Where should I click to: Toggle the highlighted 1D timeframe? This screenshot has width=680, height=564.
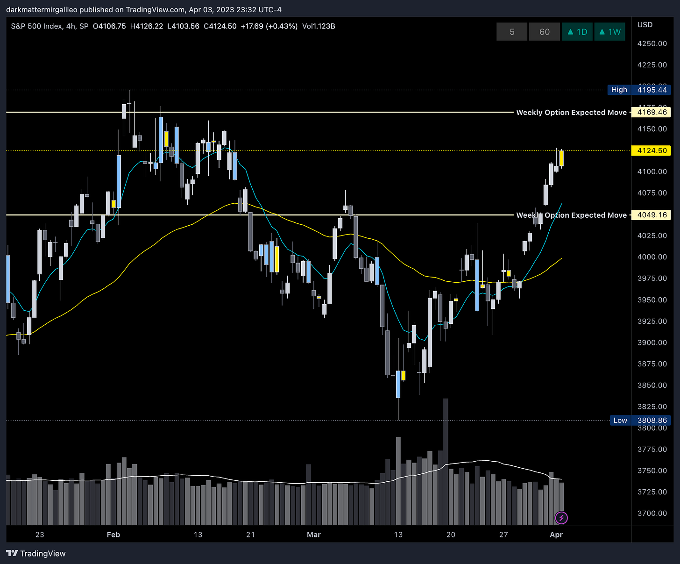coord(577,31)
